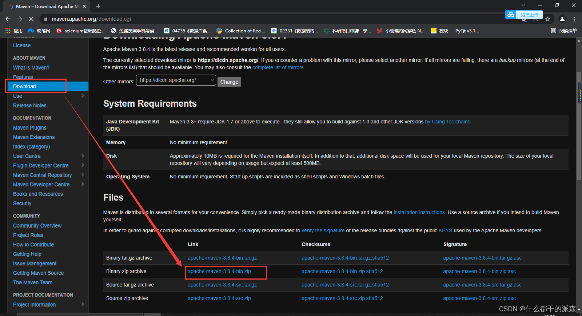Click the browser forward arrow

pos(20,19)
